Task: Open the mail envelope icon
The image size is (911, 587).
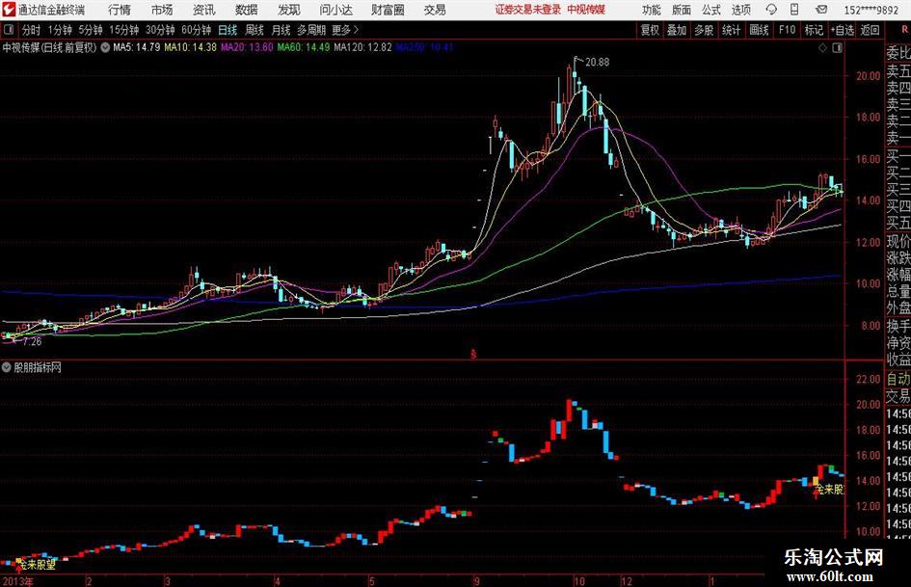Action: click(x=821, y=10)
